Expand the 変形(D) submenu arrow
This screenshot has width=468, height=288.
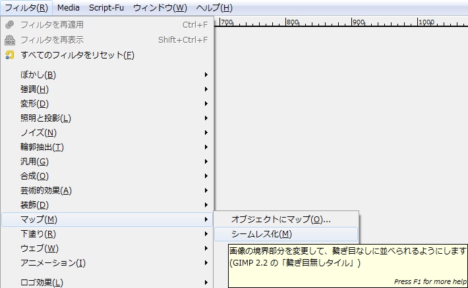coord(206,104)
